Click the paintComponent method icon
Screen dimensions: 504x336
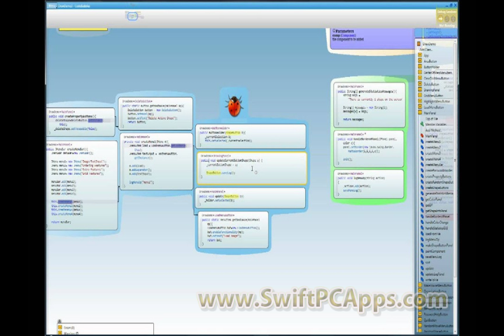point(422,251)
